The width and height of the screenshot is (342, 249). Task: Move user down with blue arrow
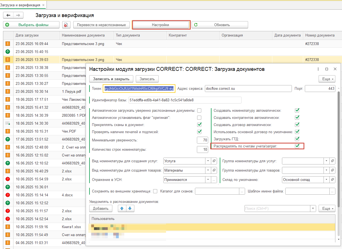tap(130, 208)
